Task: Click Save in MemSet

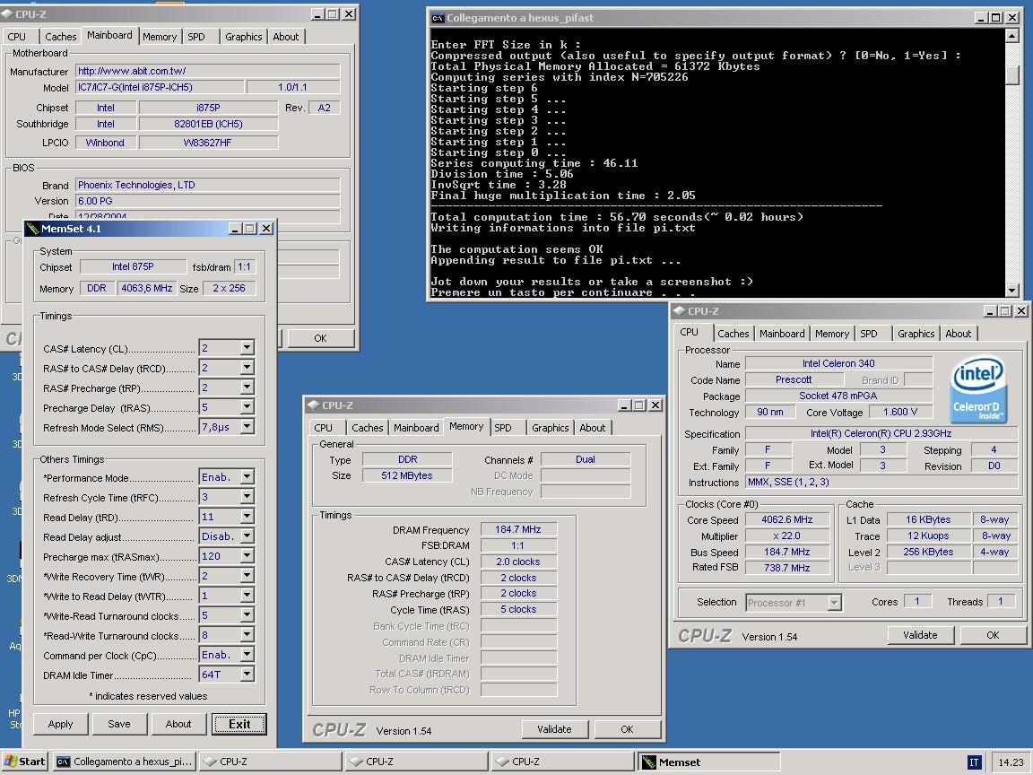Action: point(119,724)
